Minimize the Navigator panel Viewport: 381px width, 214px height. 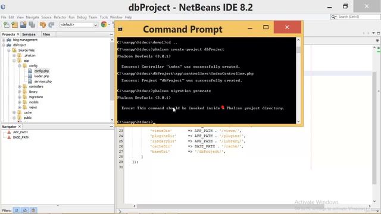coord(111,127)
